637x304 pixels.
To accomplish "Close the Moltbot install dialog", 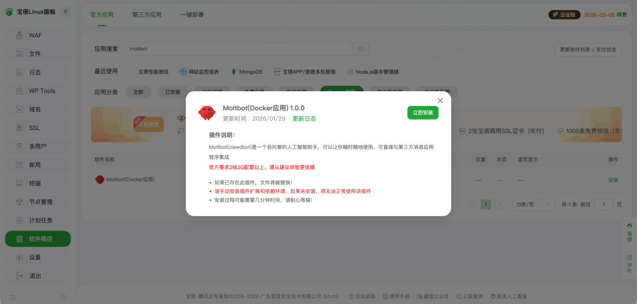I will 440,100.
